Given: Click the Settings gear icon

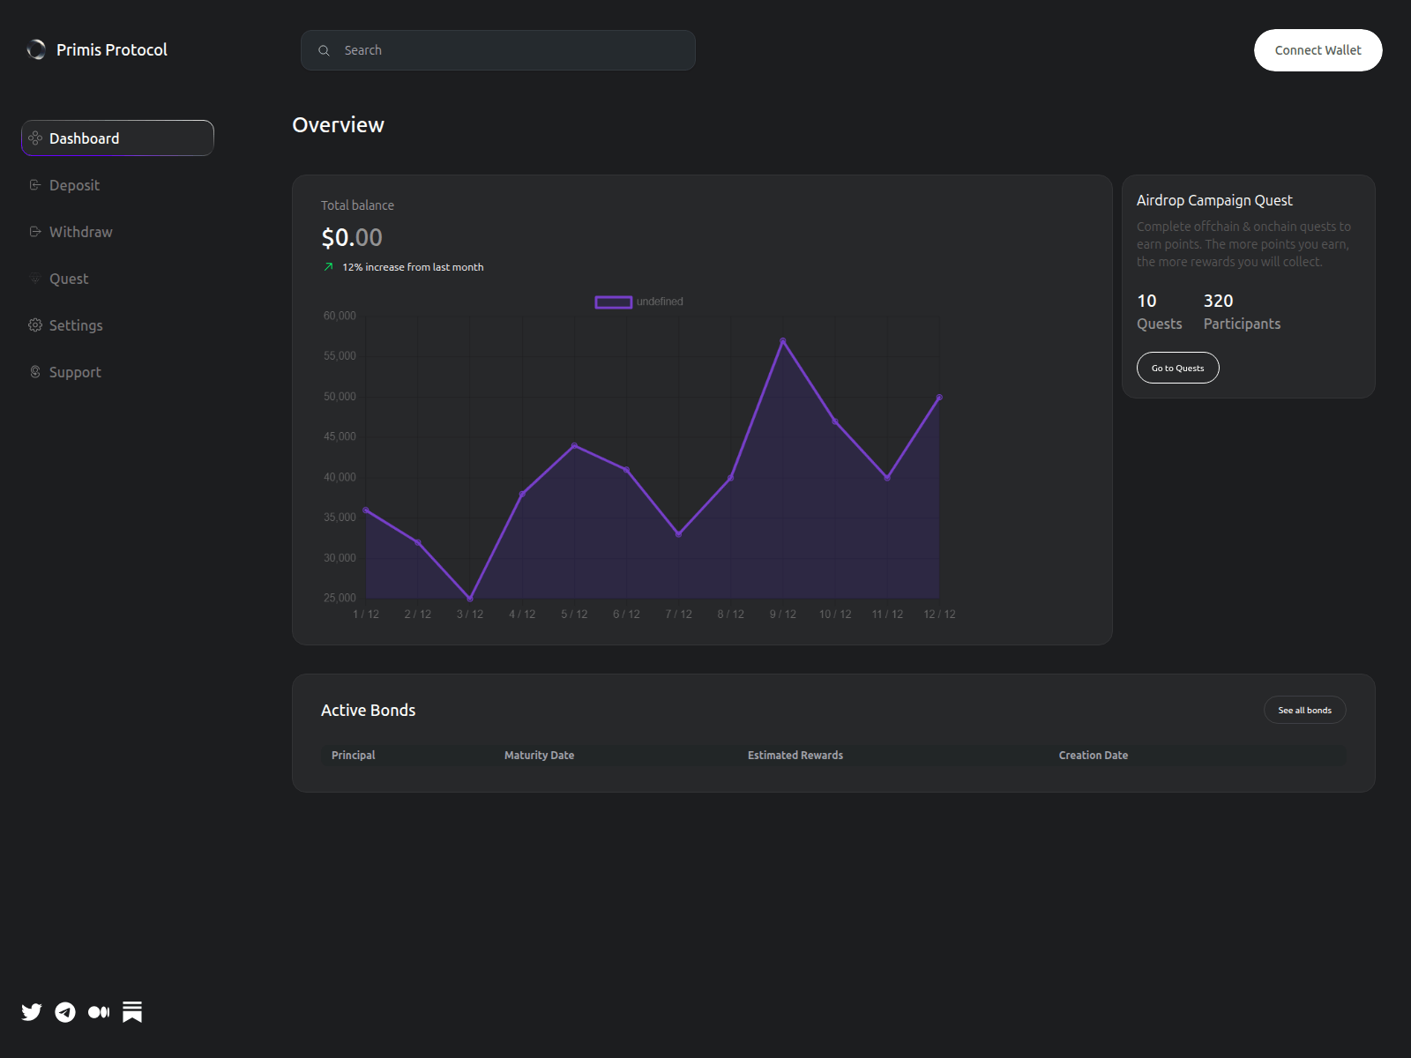Looking at the screenshot, I should (35, 325).
